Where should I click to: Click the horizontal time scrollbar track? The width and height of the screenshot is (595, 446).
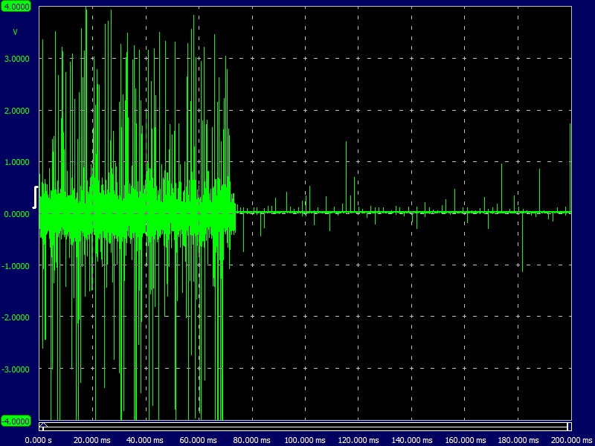[306, 427]
